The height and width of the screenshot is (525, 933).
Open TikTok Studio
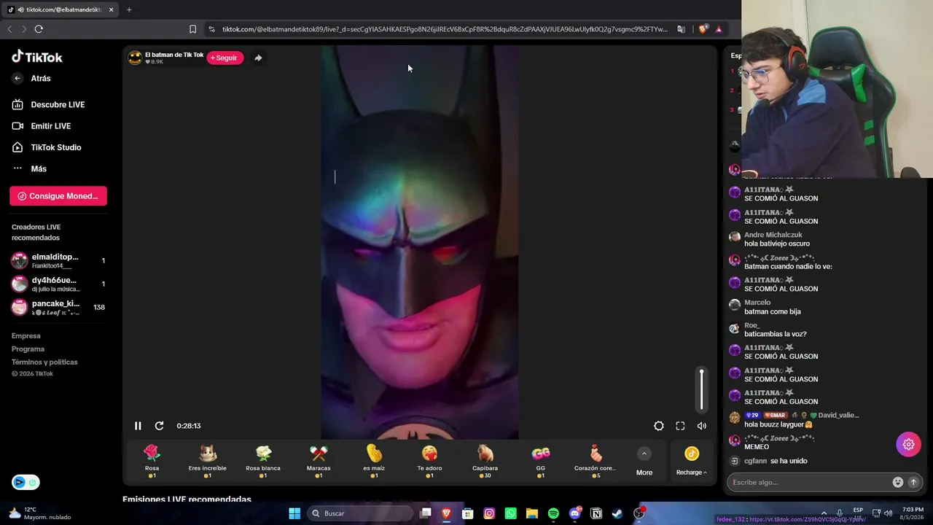click(47, 147)
